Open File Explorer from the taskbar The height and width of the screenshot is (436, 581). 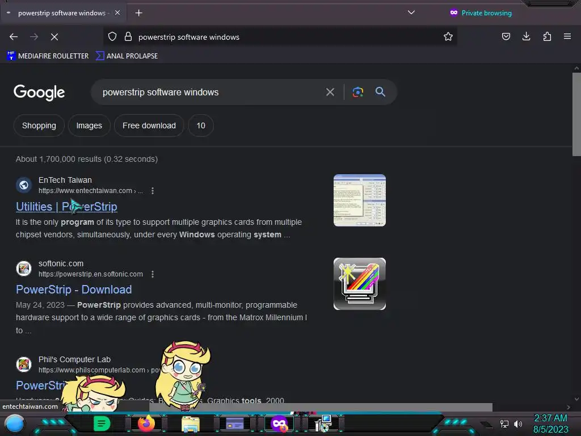(x=191, y=424)
